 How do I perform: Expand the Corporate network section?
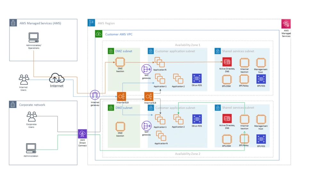32,105
